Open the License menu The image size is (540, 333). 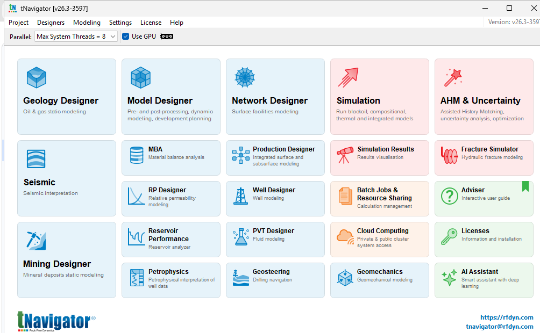point(151,23)
